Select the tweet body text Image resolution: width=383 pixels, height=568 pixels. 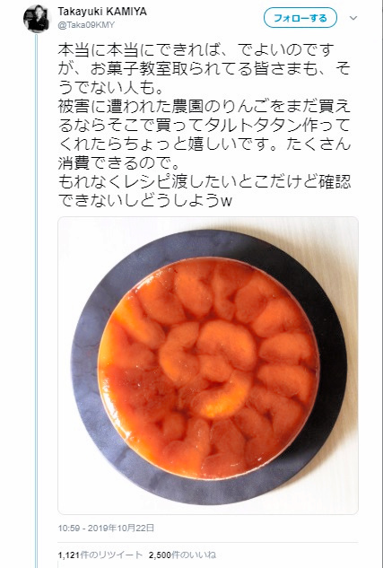tap(205, 125)
